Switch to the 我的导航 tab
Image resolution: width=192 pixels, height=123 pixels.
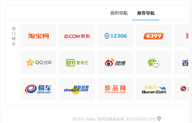(x=119, y=13)
